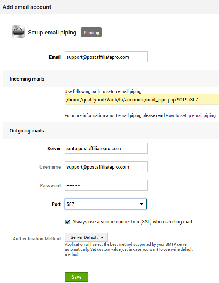This screenshot has width=219, height=283.
Task: Click the 'Use following path to setup' text
Action: tap(104, 91)
